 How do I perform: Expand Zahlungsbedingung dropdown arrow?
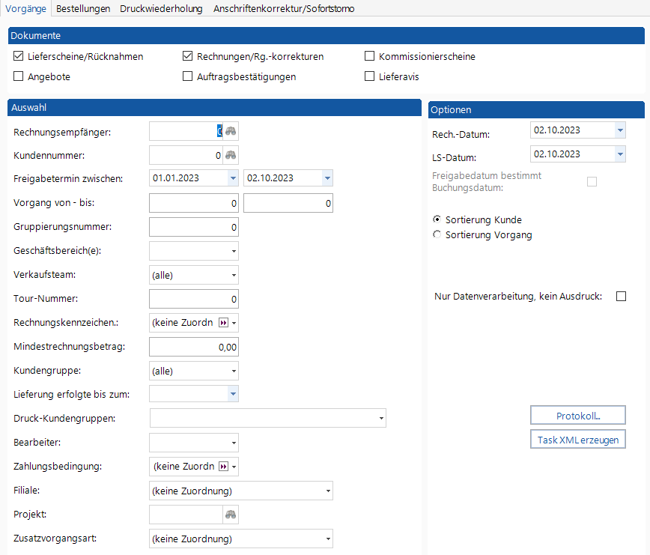[x=234, y=467]
